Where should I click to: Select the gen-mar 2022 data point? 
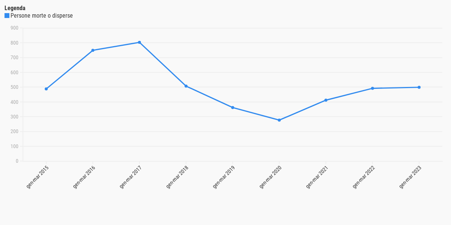click(x=372, y=88)
